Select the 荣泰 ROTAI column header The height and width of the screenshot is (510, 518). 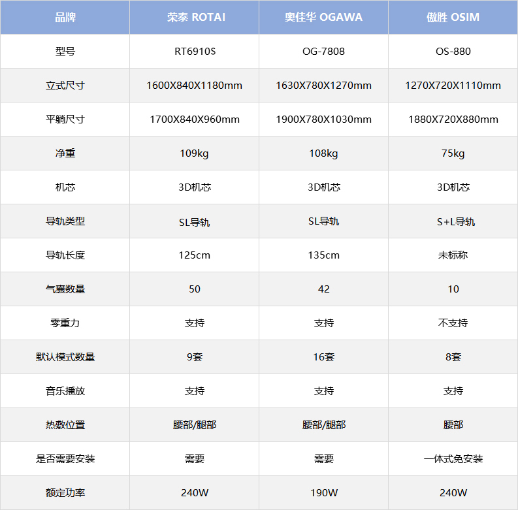click(194, 17)
